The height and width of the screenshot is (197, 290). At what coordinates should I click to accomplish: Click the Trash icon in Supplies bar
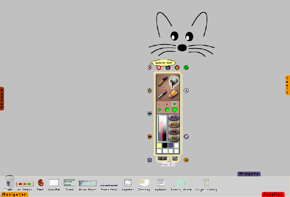coord(9,182)
